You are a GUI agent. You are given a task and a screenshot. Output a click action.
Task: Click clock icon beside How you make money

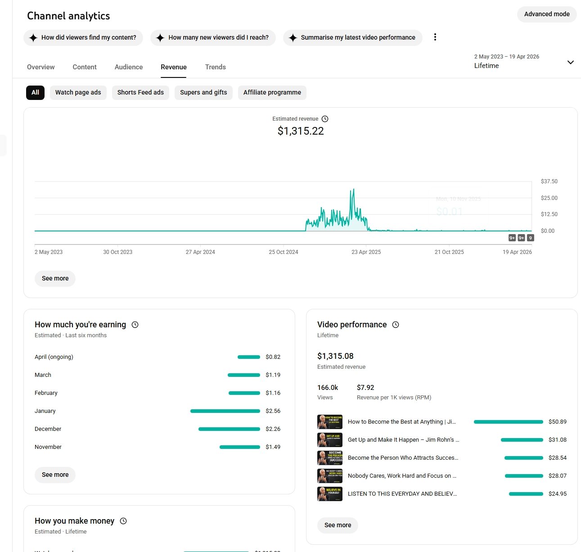123,521
